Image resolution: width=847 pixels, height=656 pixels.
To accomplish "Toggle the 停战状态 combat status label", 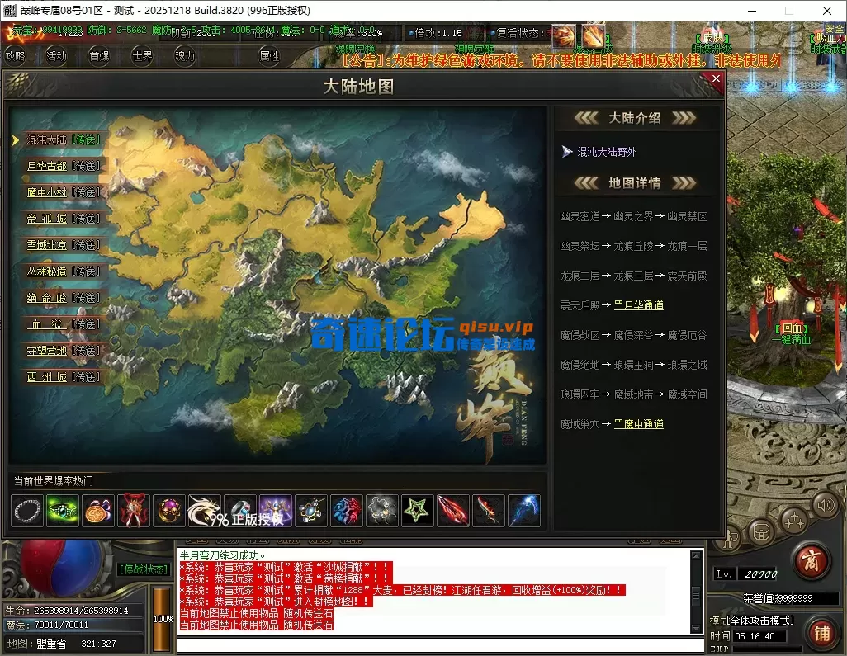I will point(144,569).
